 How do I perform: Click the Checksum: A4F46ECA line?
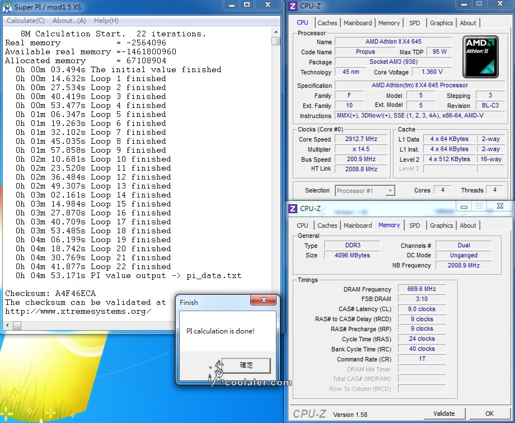coord(50,293)
